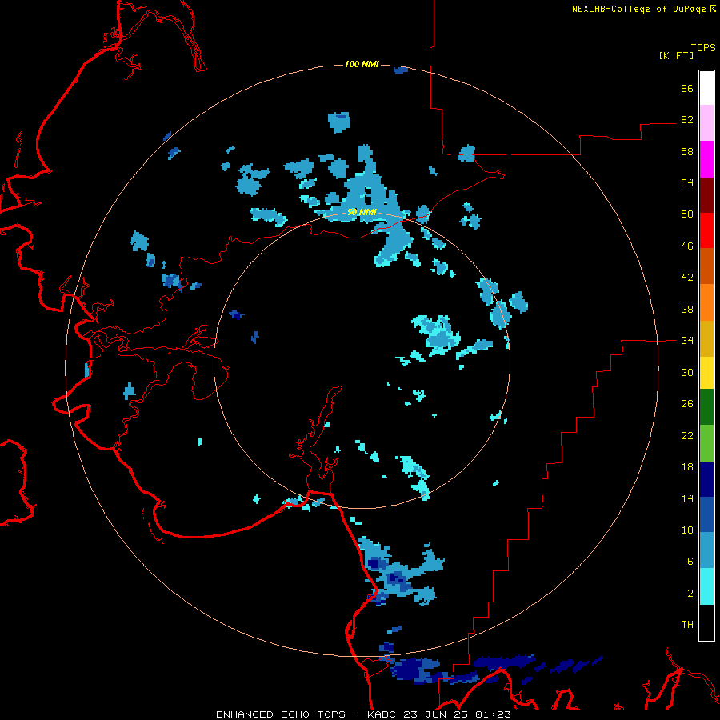Viewport: 720px width, 720px height.
Task: Click the '30' legend value
Action: 687,372
